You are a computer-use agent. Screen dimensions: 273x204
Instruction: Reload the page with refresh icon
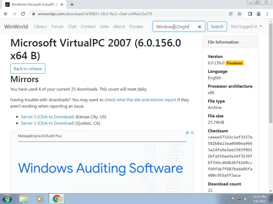pyautogui.click(x=23, y=14)
